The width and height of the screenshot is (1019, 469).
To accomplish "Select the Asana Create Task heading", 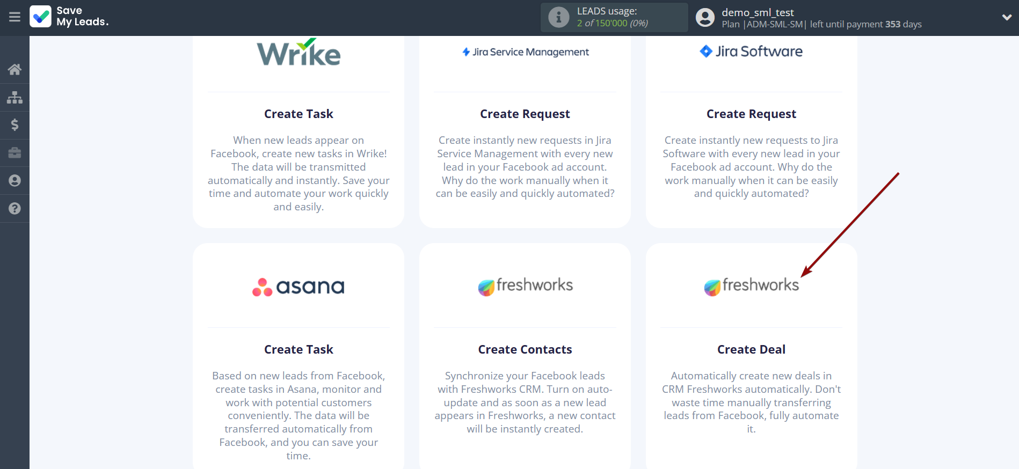I will (x=299, y=349).
